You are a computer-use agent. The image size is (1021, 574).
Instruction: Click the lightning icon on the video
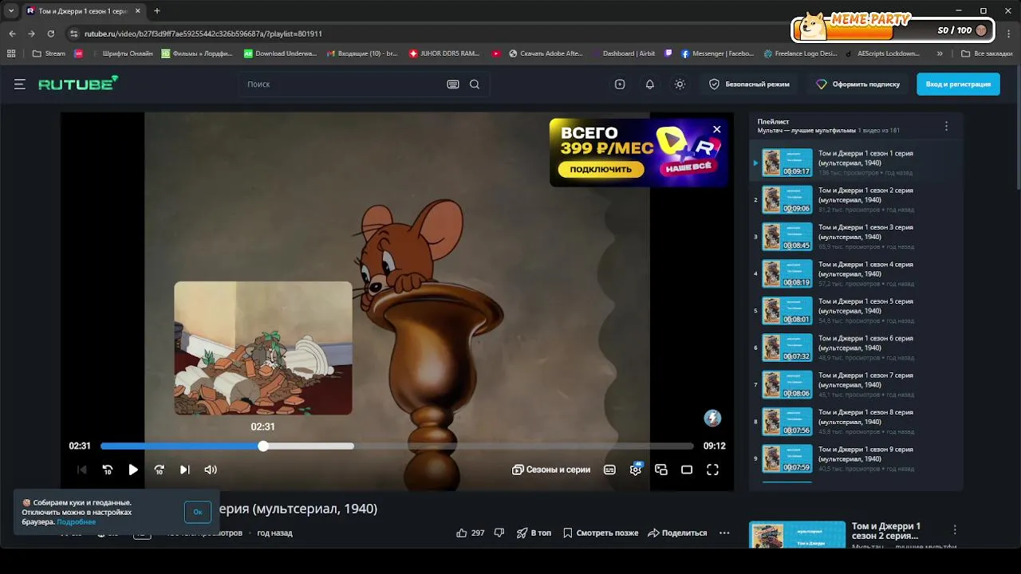point(712,418)
